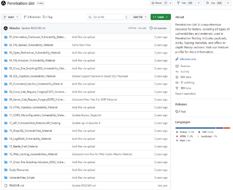Click the eye icon beside 17 watching

coord(177,83)
